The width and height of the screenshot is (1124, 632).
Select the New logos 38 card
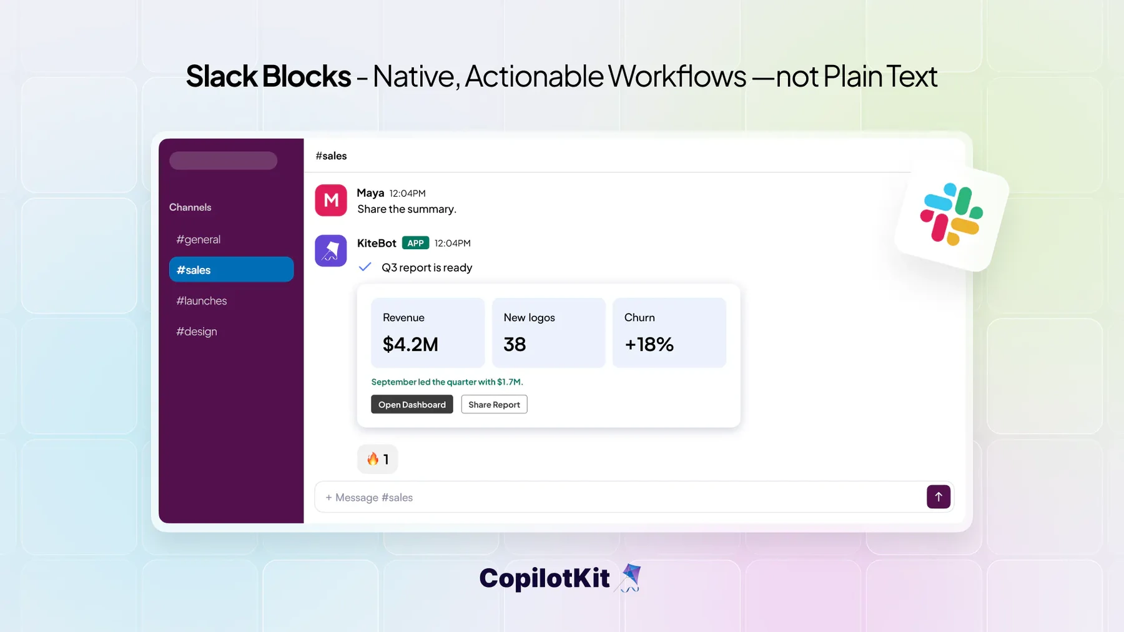pyautogui.click(x=549, y=332)
